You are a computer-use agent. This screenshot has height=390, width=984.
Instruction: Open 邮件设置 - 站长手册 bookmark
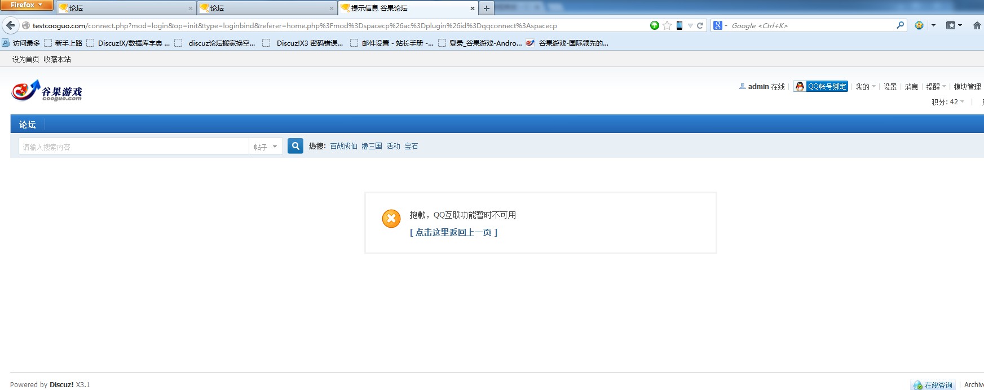coord(392,43)
